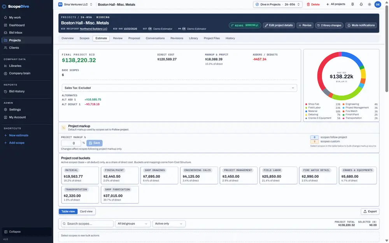389x243 pixels.
Task: Select the Estimate tab
Action: pos(101,38)
